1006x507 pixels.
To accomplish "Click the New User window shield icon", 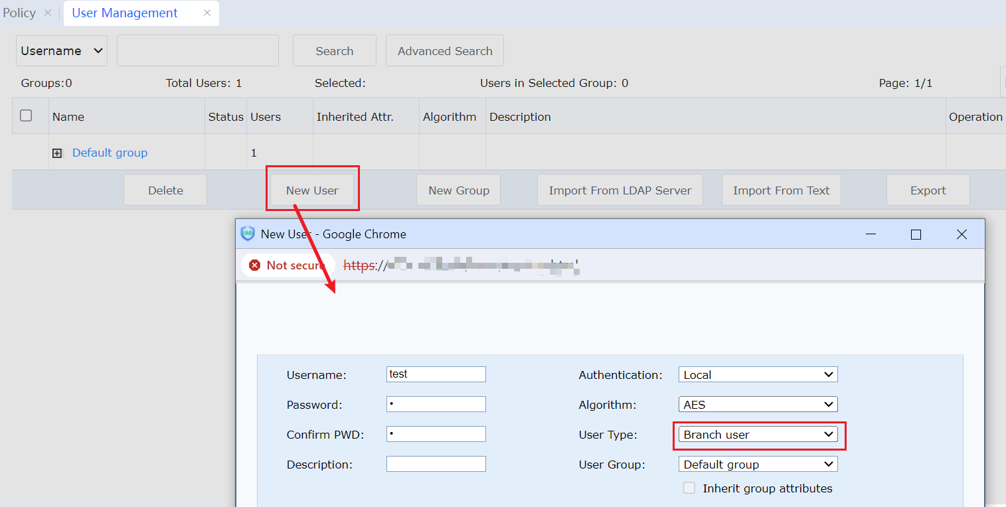I will click(x=248, y=234).
